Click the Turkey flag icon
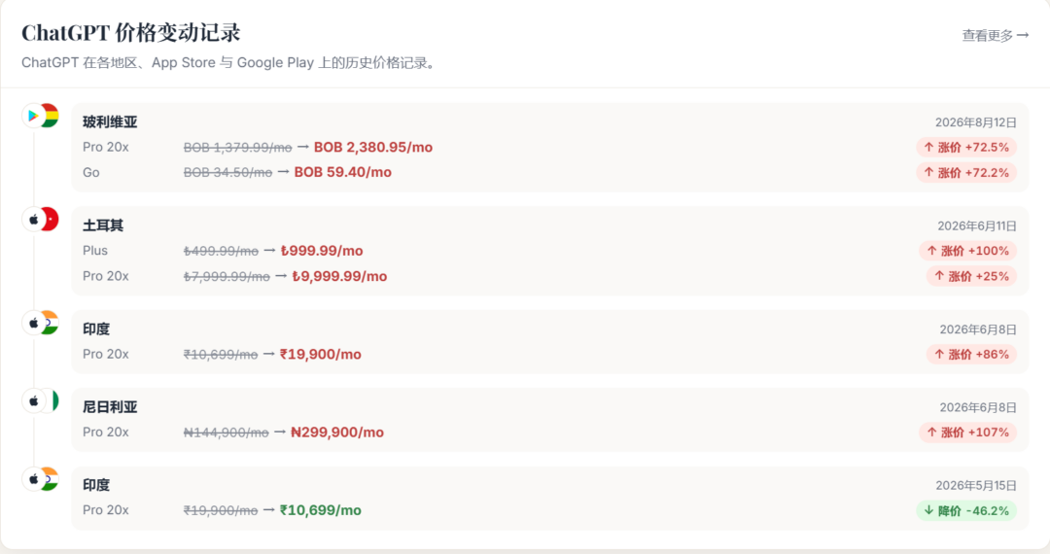 [x=51, y=219]
